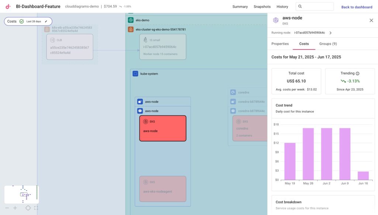Click the app logo in the header

tap(8, 7)
